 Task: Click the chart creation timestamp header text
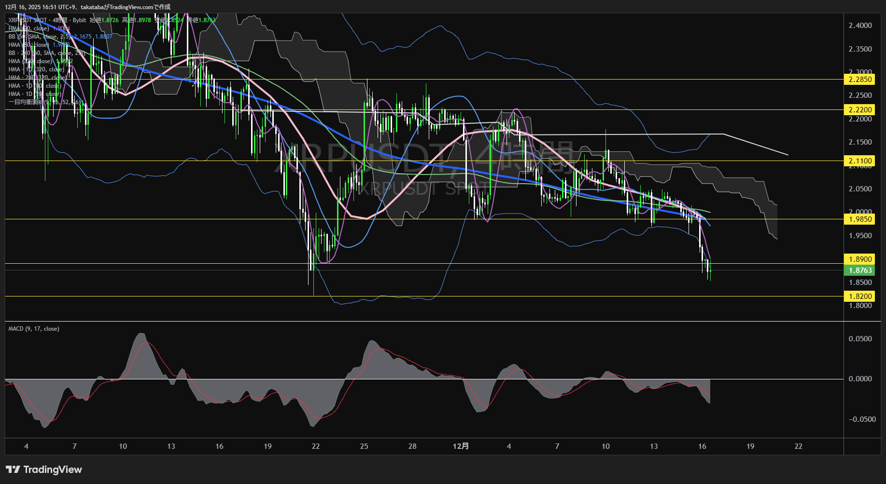point(87,7)
